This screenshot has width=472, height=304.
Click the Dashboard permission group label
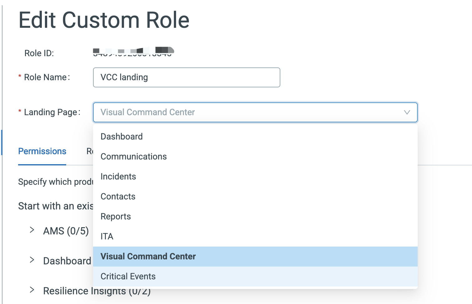[x=67, y=261]
